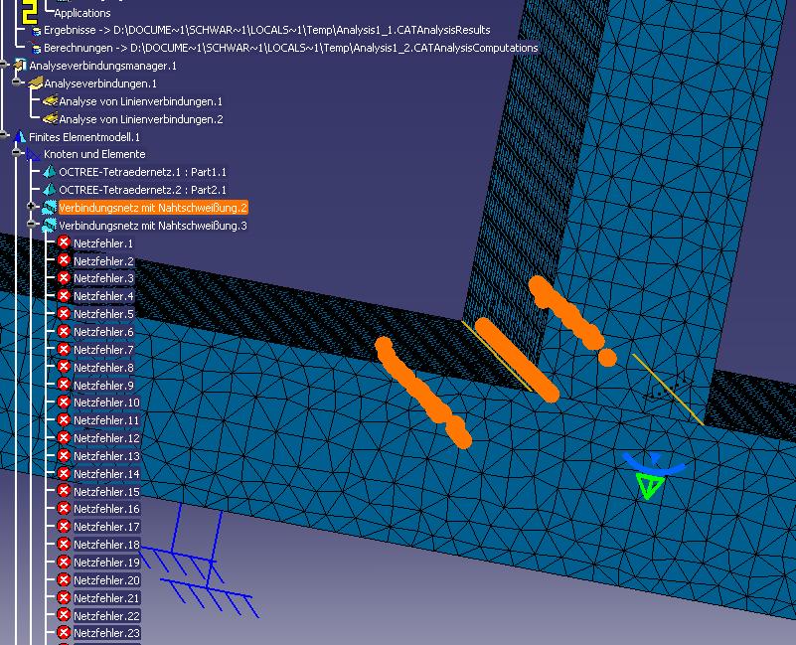Click the red error icon of Netzfehler.7
796x645 pixels.
click(64, 350)
